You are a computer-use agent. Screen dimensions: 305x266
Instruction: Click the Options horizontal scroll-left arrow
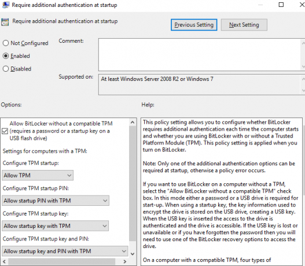point(4,261)
